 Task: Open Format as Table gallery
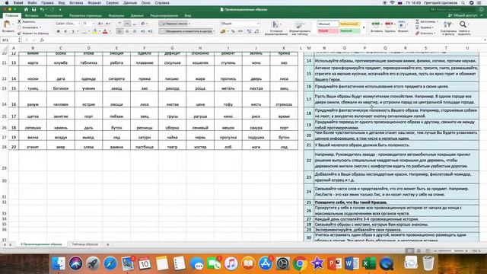click(x=299, y=28)
